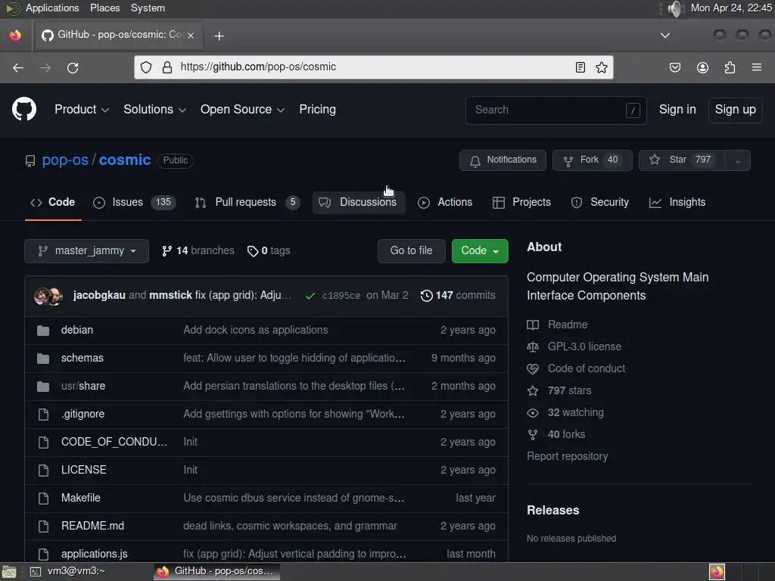Switch to the Issues tab

134,203
